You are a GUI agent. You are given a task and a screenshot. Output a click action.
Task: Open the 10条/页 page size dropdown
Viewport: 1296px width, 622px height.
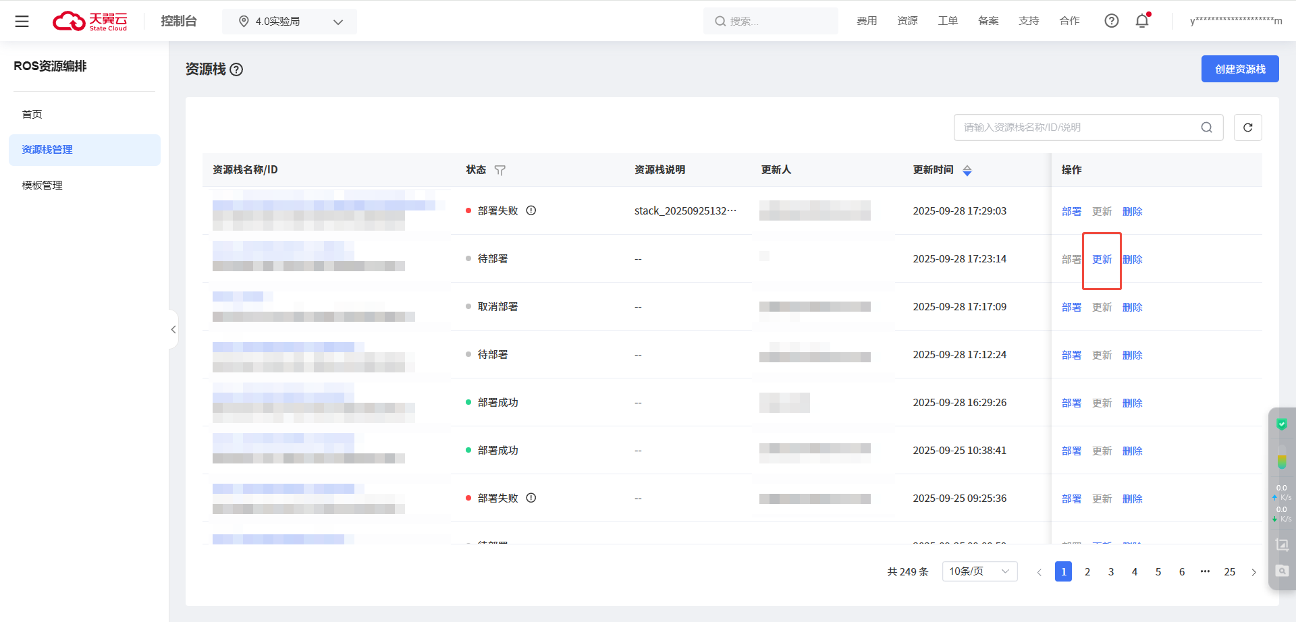pos(979,571)
